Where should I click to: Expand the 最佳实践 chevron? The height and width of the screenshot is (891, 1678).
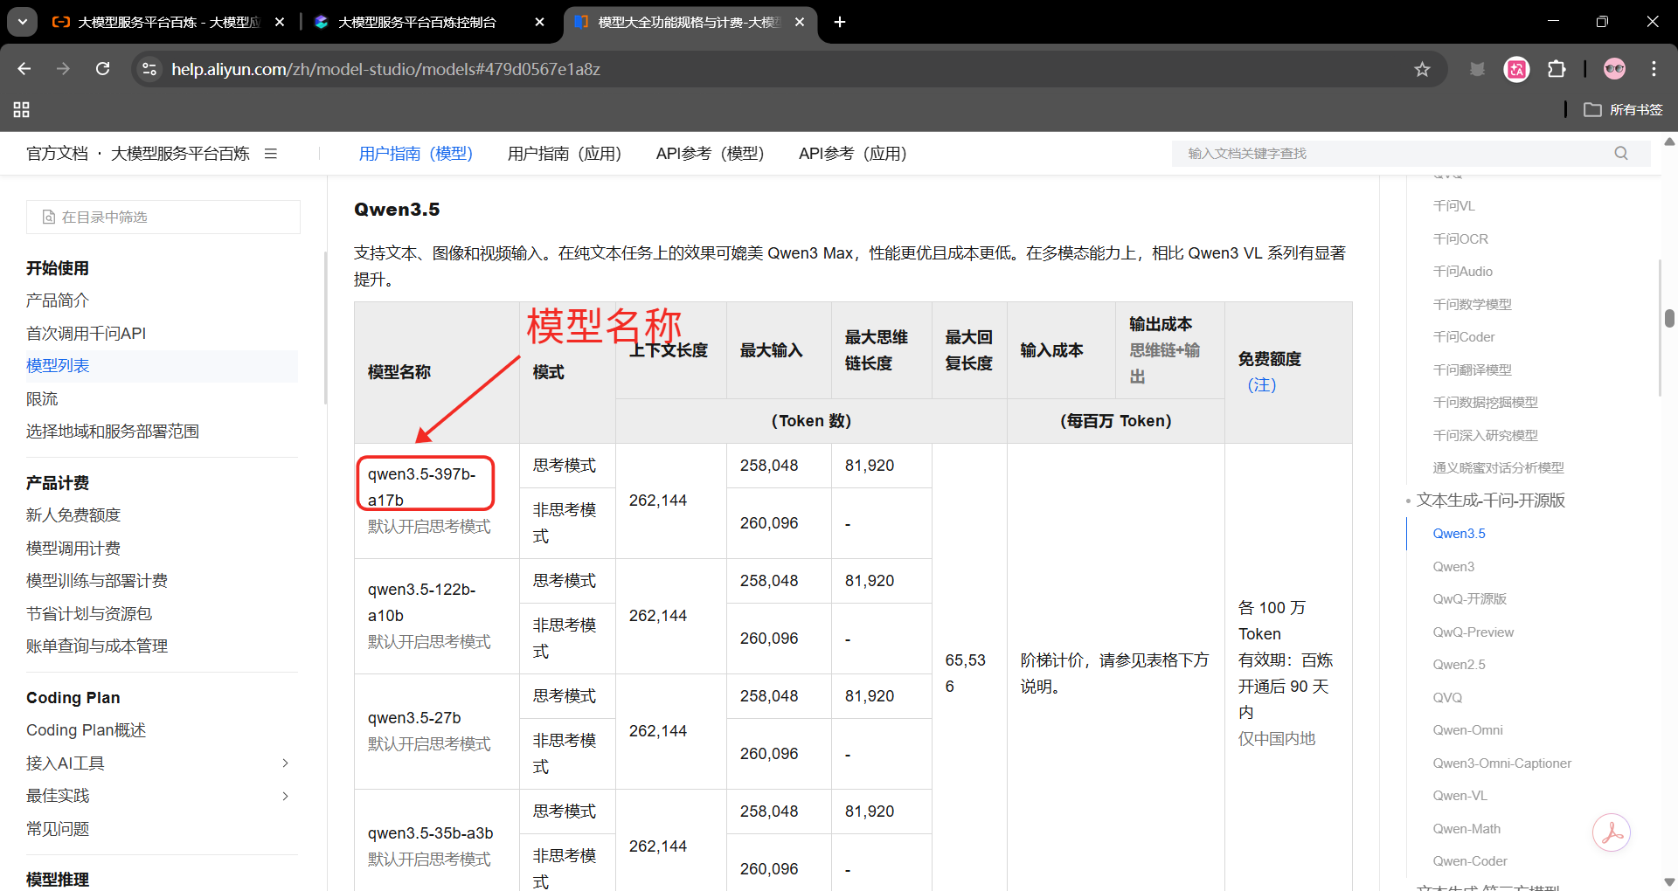pos(285,796)
